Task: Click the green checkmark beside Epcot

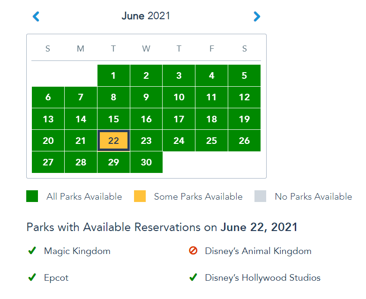Action: coord(32,278)
